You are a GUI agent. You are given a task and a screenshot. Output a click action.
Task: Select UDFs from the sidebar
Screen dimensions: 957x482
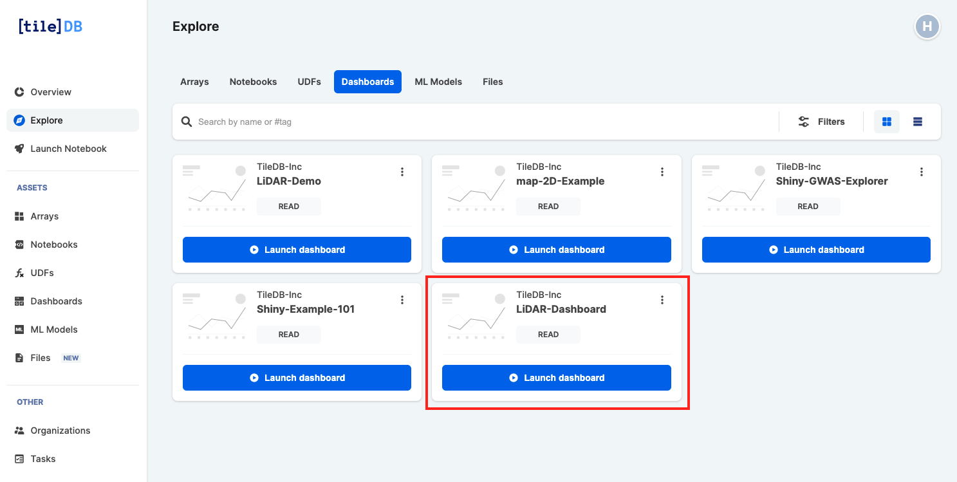(x=42, y=272)
